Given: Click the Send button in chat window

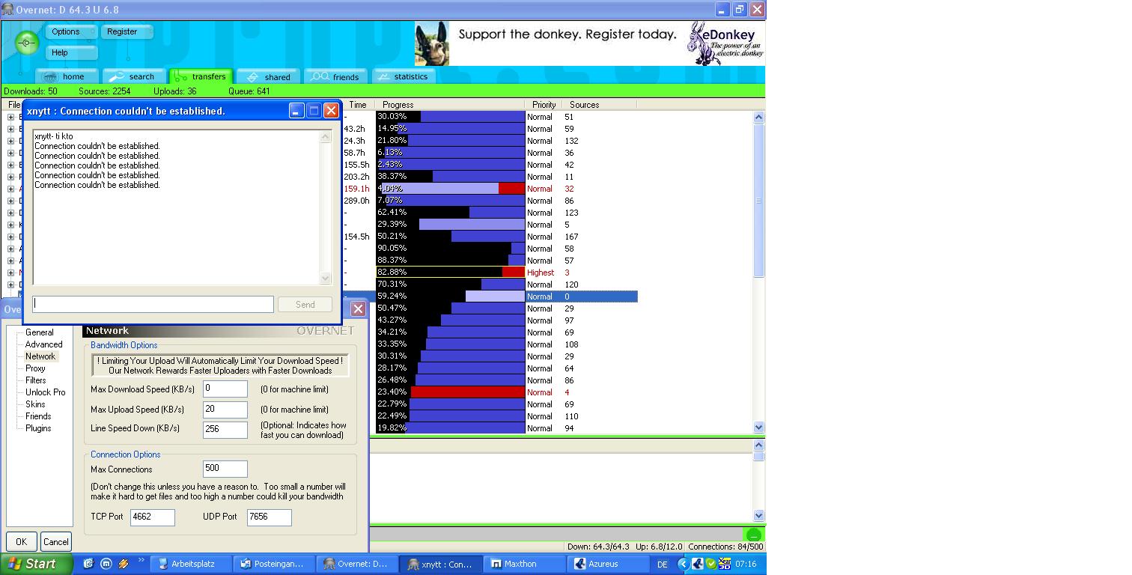Looking at the screenshot, I should (305, 304).
